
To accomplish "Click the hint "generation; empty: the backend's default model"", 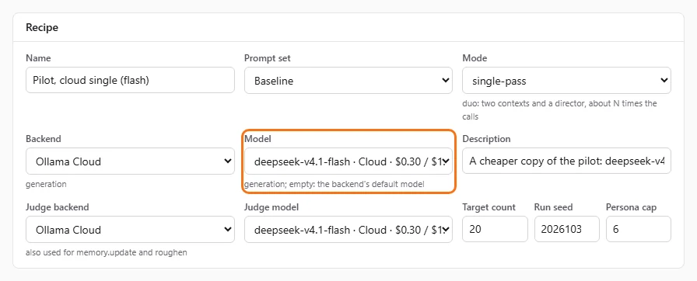I will 334,184.
